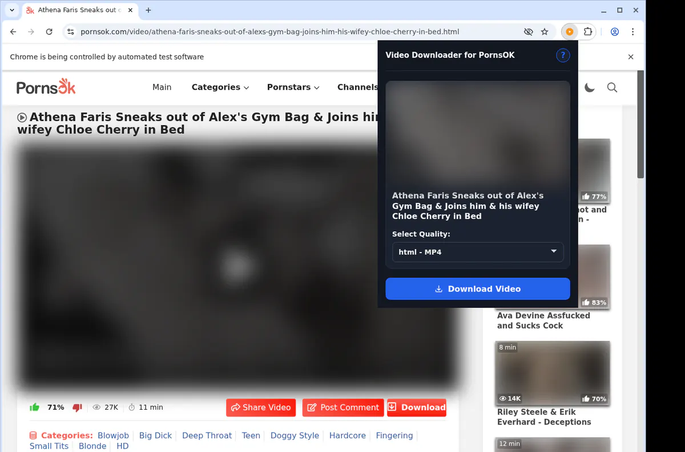
Task: View site information icon in address bar
Action: click(x=70, y=32)
